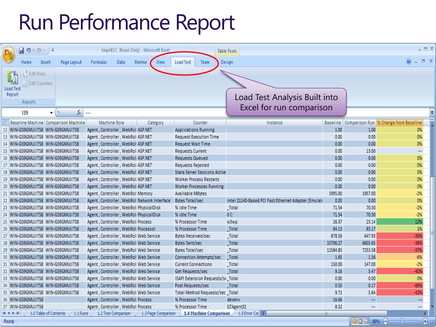
Task: Click the green 12% cell
Action: coord(399,221)
